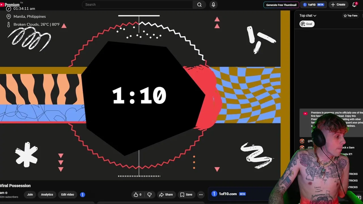The image size is (363, 204).
Task: Click the verified badge next to channel name
Action: [6, 193]
